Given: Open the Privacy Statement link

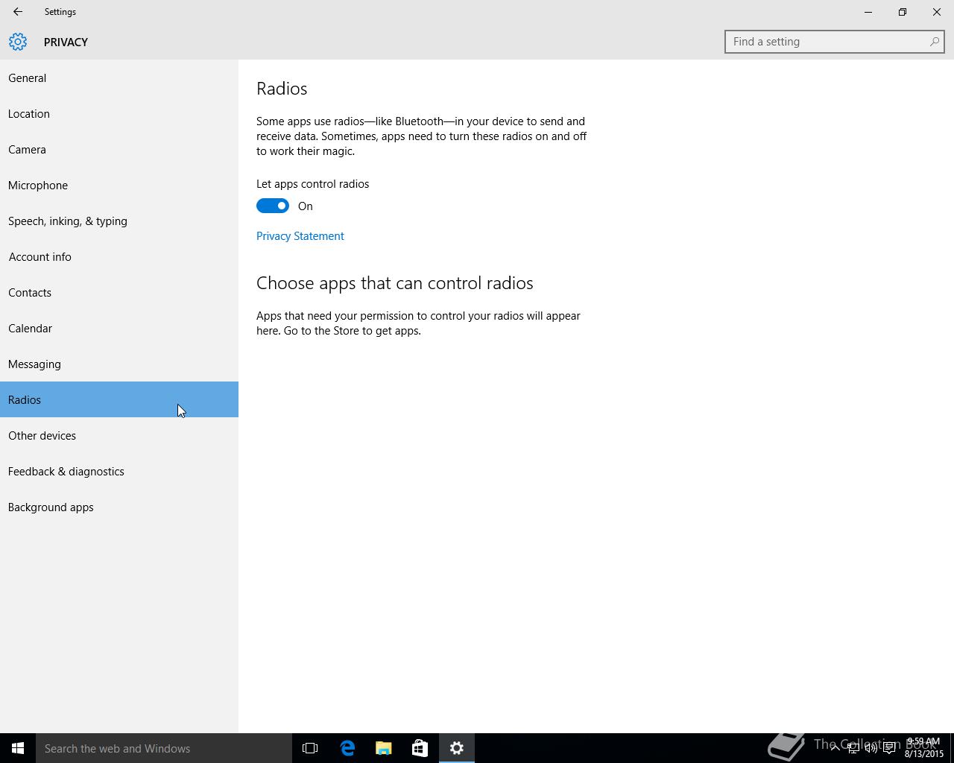Looking at the screenshot, I should pyautogui.click(x=300, y=236).
